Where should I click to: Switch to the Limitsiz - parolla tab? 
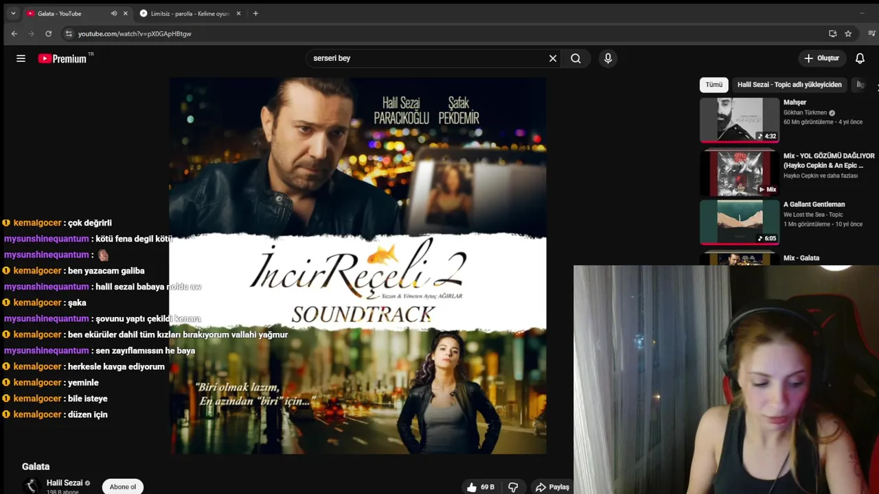pos(190,13)
